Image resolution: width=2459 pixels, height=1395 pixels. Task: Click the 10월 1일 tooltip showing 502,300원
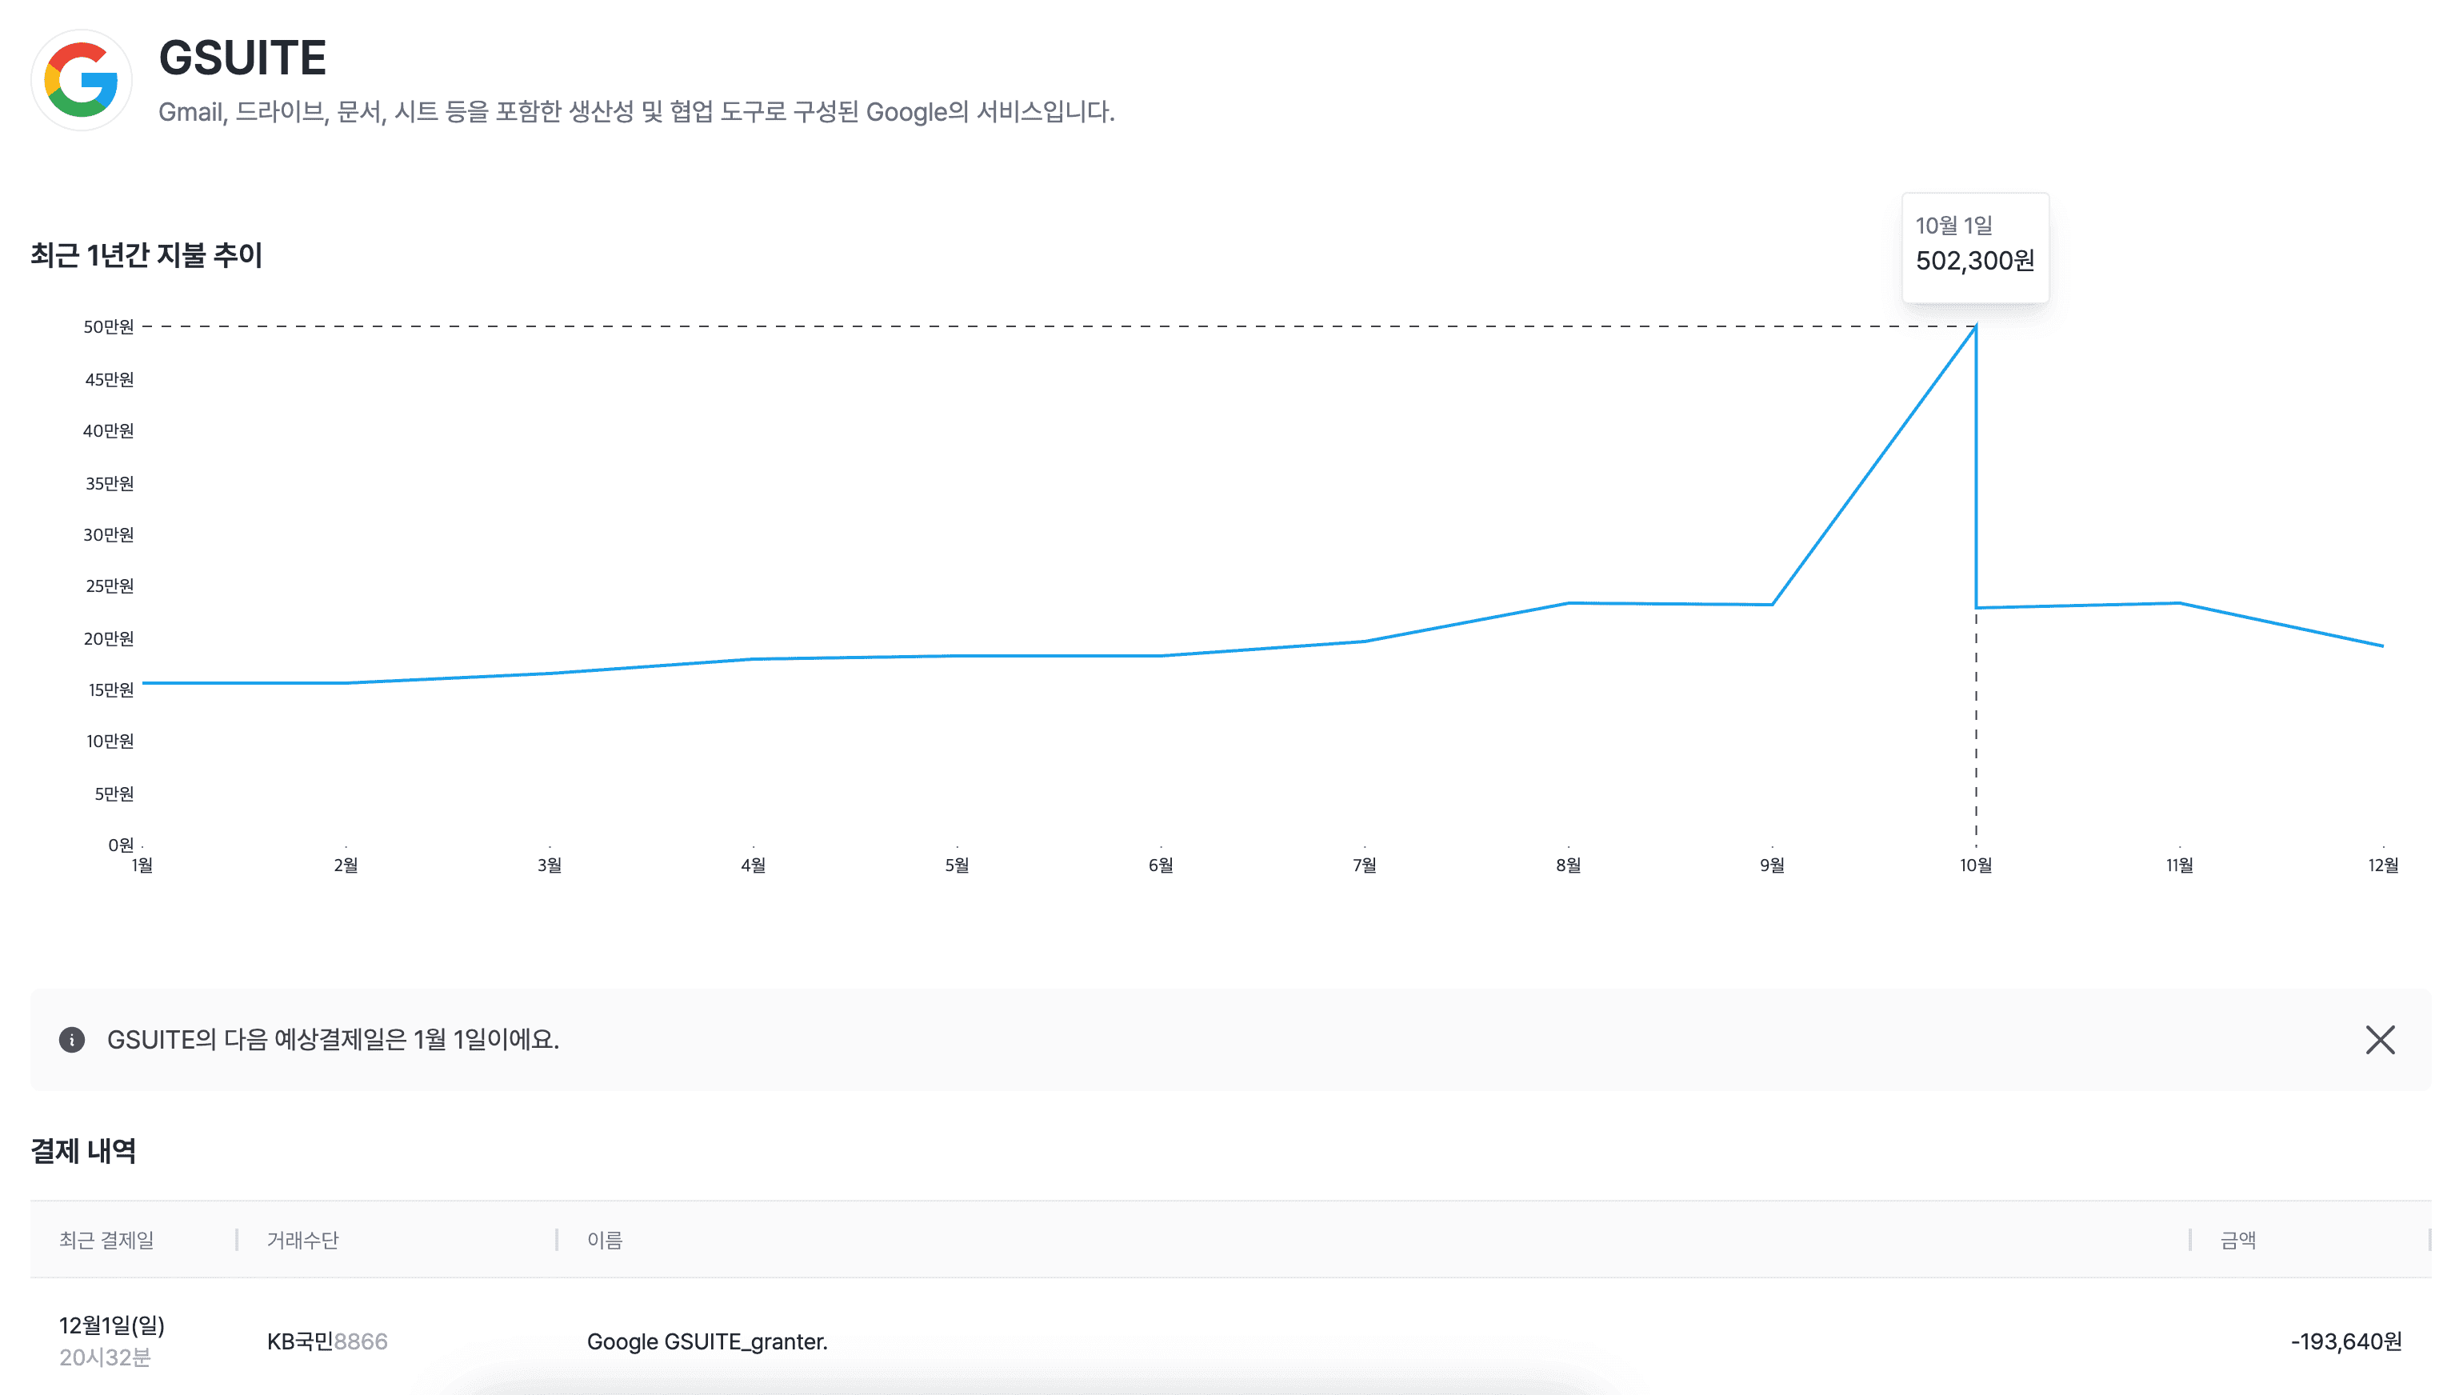pyautogui.click(x=1973, y=247)
